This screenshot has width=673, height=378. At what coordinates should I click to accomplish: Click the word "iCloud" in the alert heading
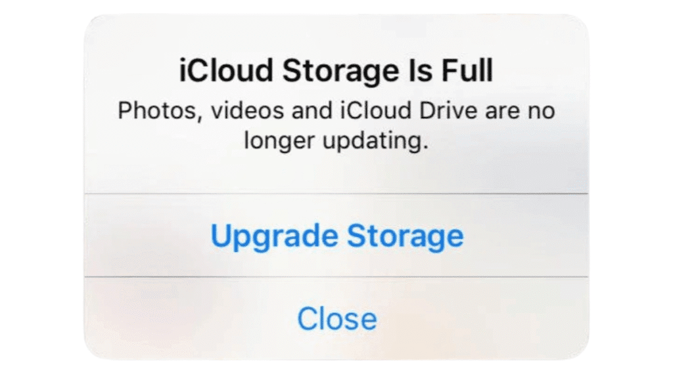[226, 71]
